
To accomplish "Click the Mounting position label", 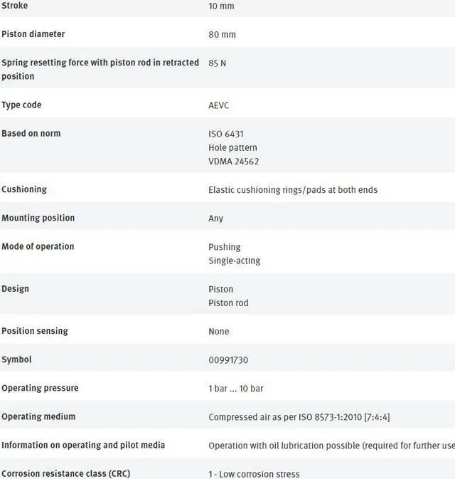I will click(38, 218).
